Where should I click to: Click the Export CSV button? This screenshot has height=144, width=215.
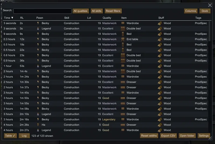(169, 136)
